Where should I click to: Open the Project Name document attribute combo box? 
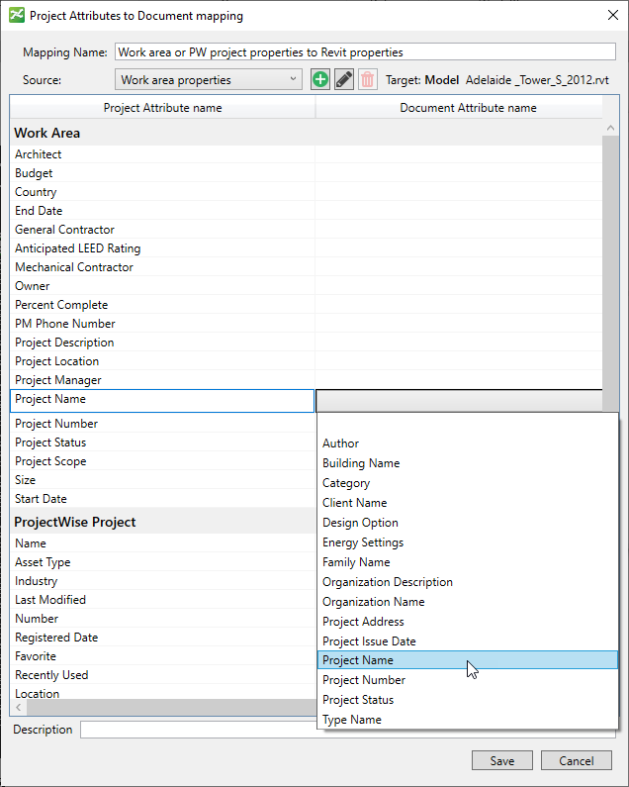[x=460, y=400]
